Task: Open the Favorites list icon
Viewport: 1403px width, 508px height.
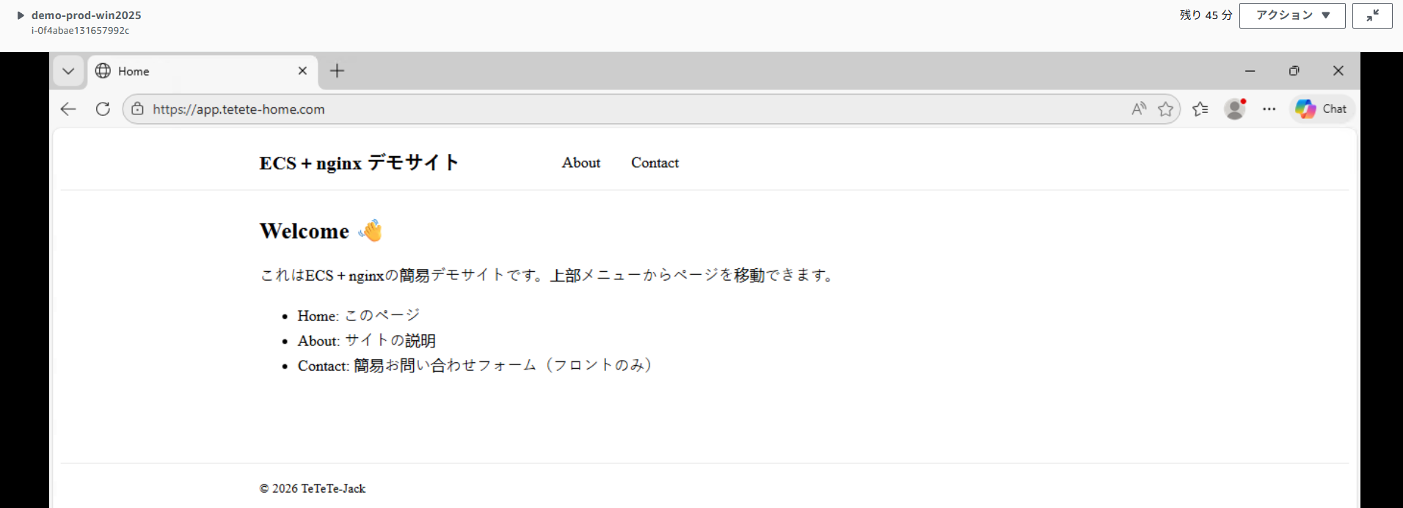Action: [1200, 109]
